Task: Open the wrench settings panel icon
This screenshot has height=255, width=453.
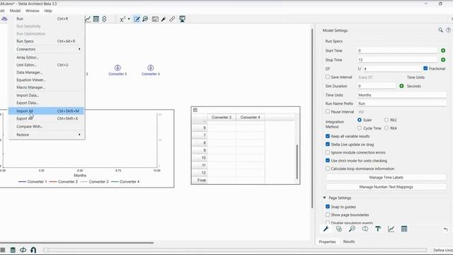Action: (326, 229)
